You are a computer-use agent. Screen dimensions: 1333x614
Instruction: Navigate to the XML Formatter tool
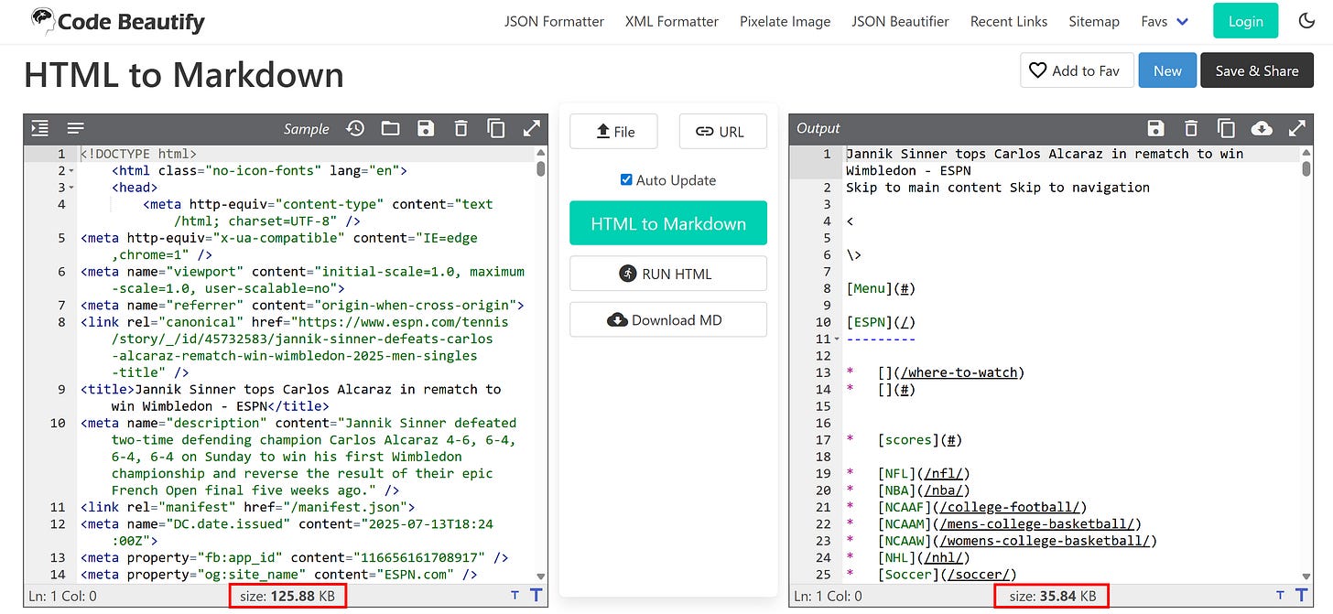[x=671, y=20]
